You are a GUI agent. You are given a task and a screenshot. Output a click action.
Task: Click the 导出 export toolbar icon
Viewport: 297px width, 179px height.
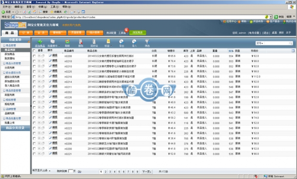[x=121, y=43]
